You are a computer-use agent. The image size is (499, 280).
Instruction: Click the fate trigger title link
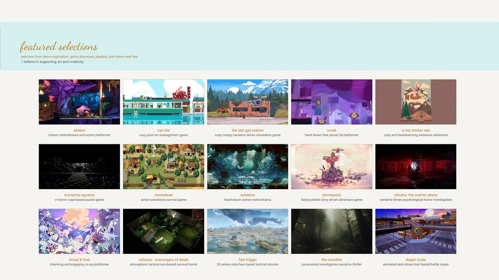point(247,260)
